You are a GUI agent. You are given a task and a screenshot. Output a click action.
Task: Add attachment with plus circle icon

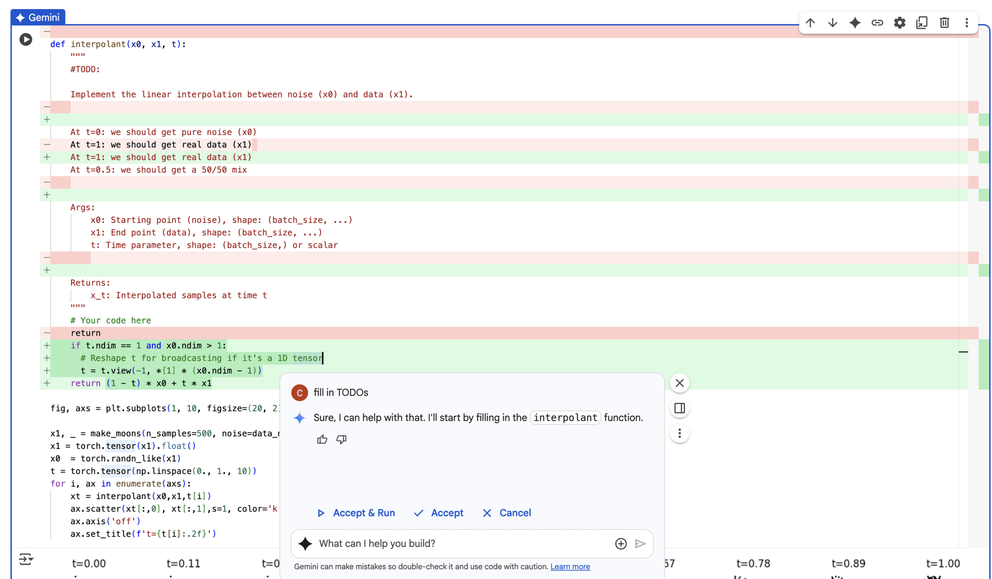621,543
